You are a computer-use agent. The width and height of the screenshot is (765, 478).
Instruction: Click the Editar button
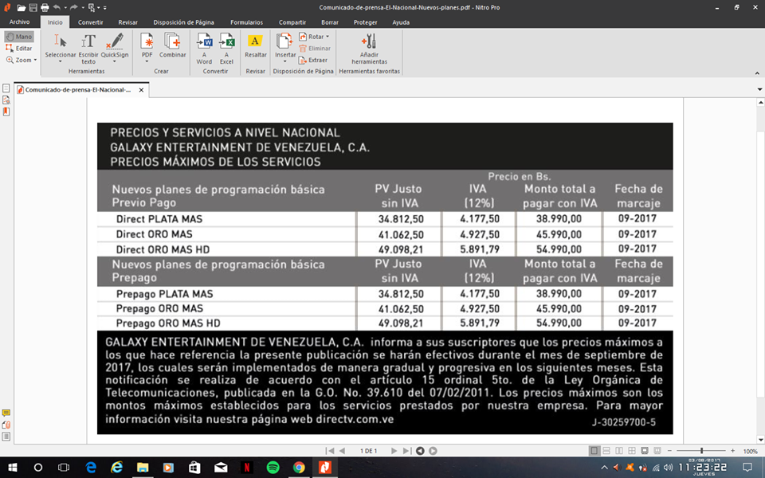20,49
